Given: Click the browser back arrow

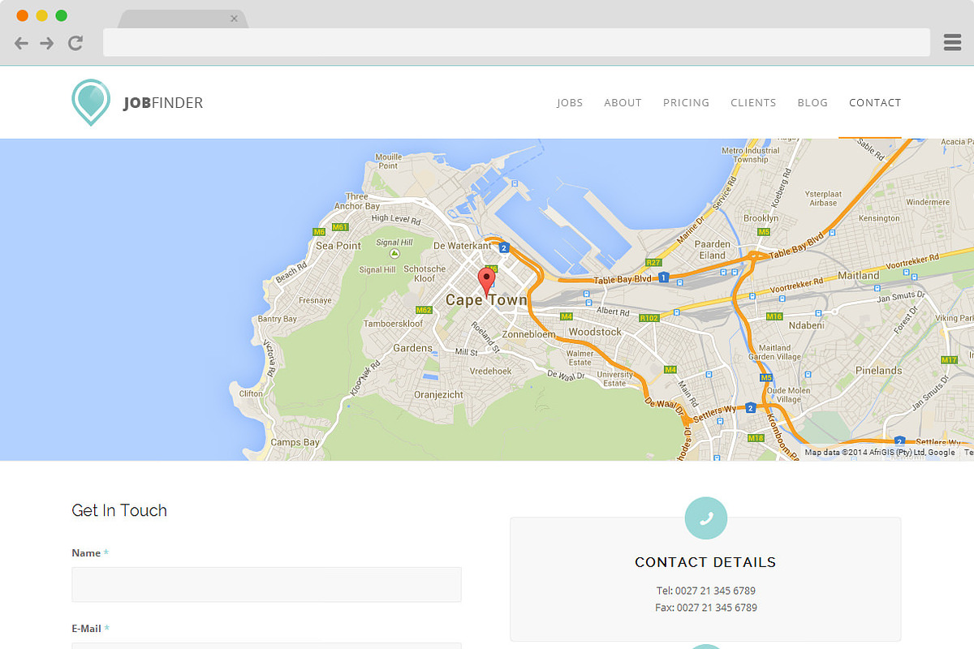Looking at the screenshot, I should pyautogui.click(x=21, y=43).
